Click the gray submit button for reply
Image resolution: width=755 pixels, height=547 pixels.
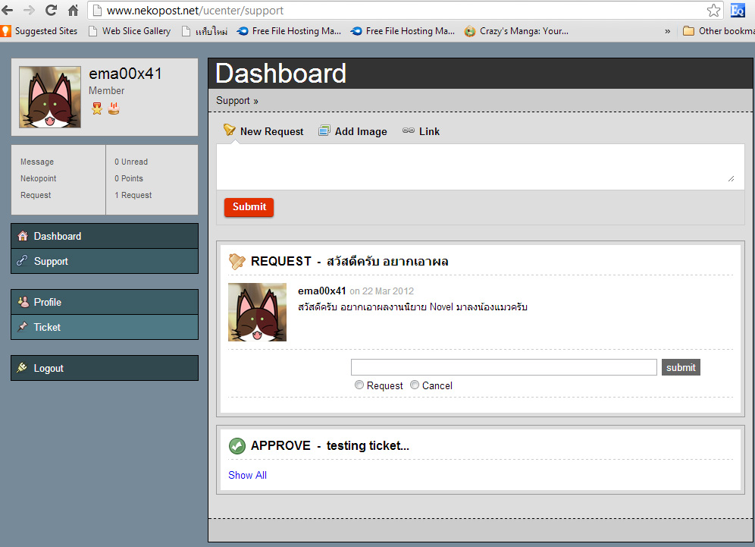coord(681,367)
